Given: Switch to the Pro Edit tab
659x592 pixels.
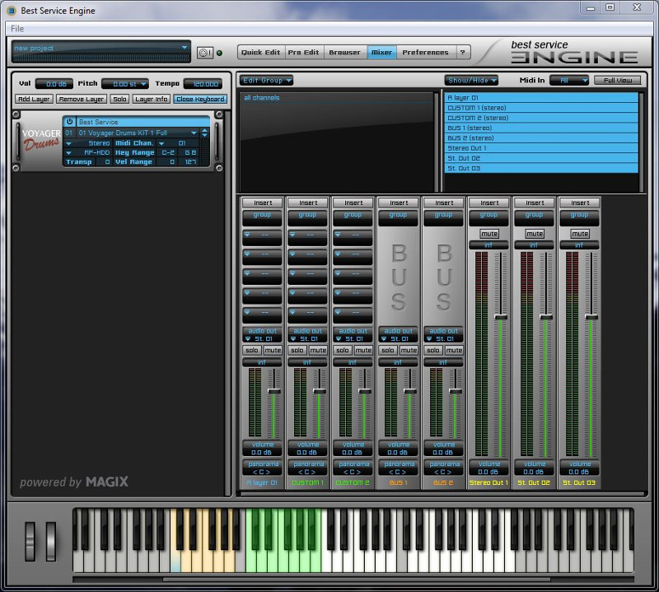Looking at the screenshot, I should (x=303, y=52).
